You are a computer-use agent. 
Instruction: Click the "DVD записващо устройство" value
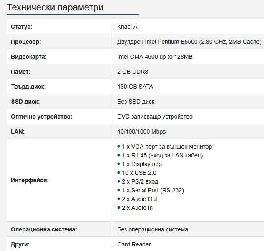(155, 117)
